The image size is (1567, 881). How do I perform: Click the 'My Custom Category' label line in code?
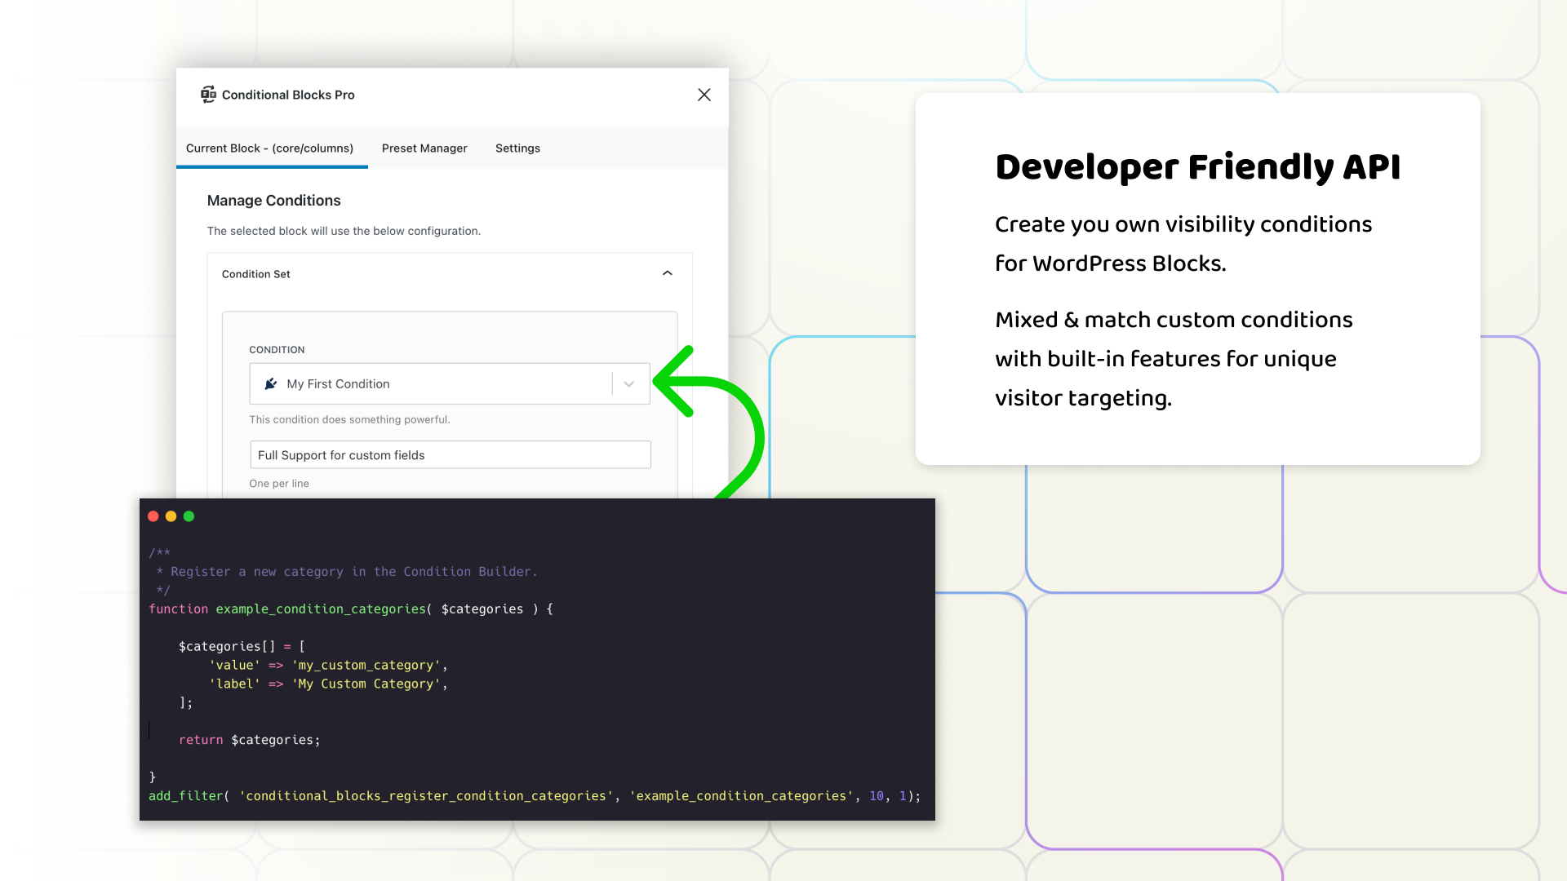click(x=328, y=684)
